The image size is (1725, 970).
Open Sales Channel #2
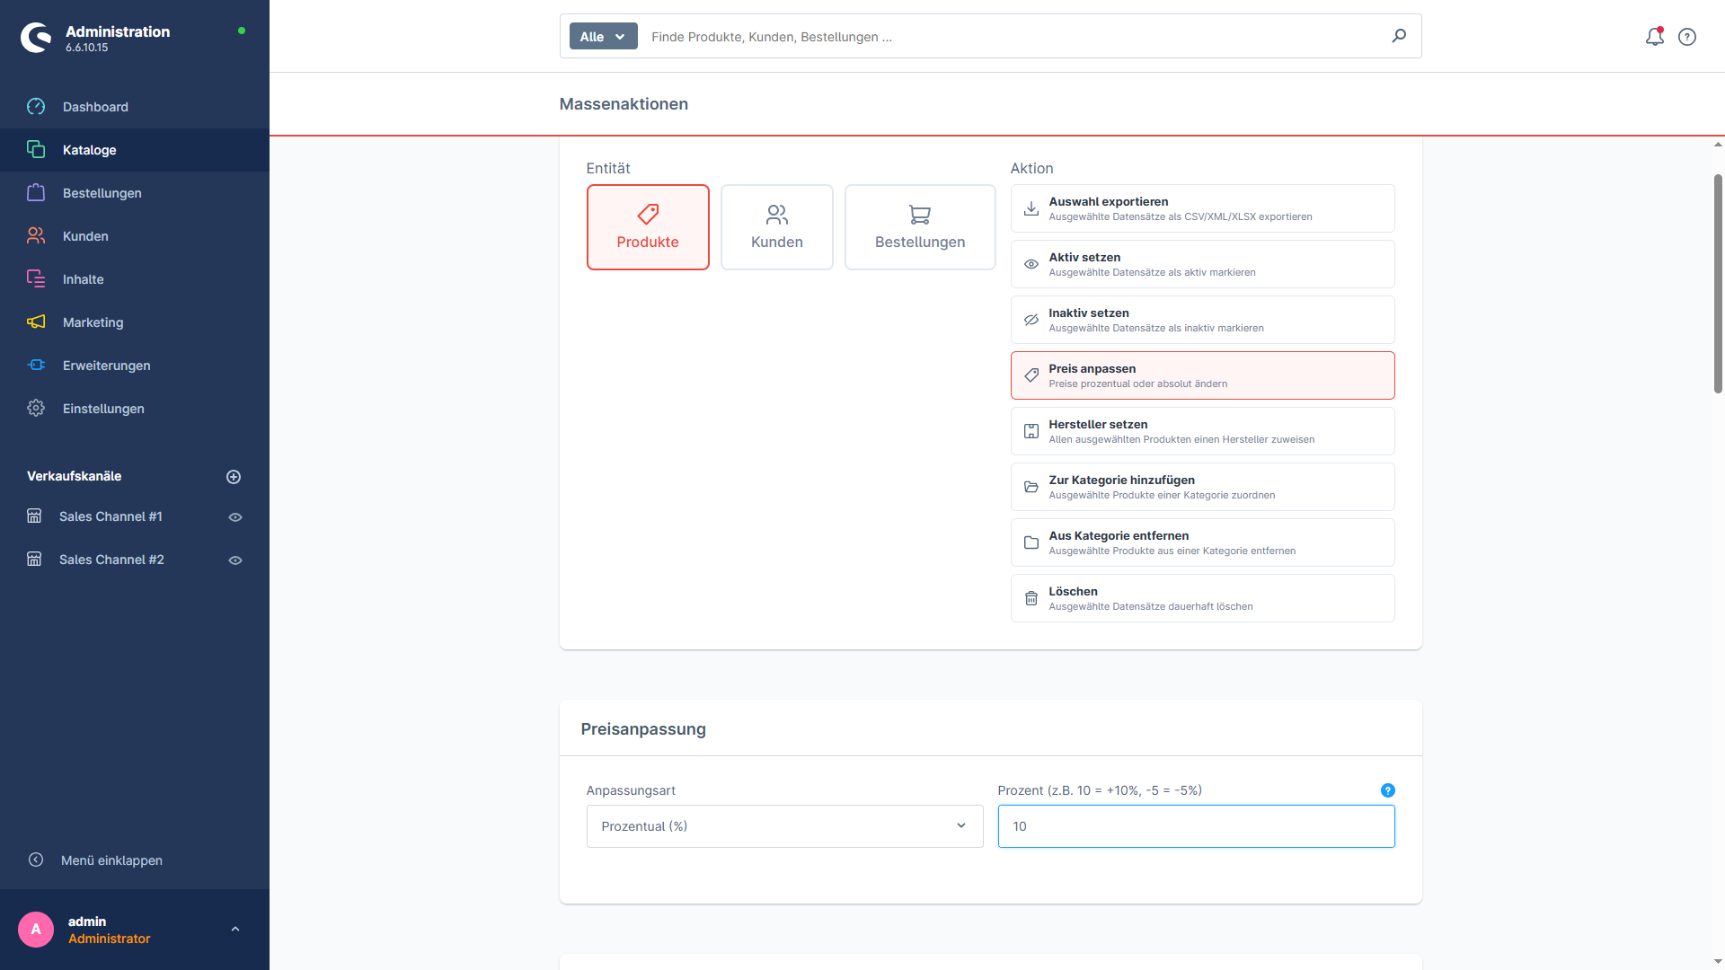click(x=111, y=560)
